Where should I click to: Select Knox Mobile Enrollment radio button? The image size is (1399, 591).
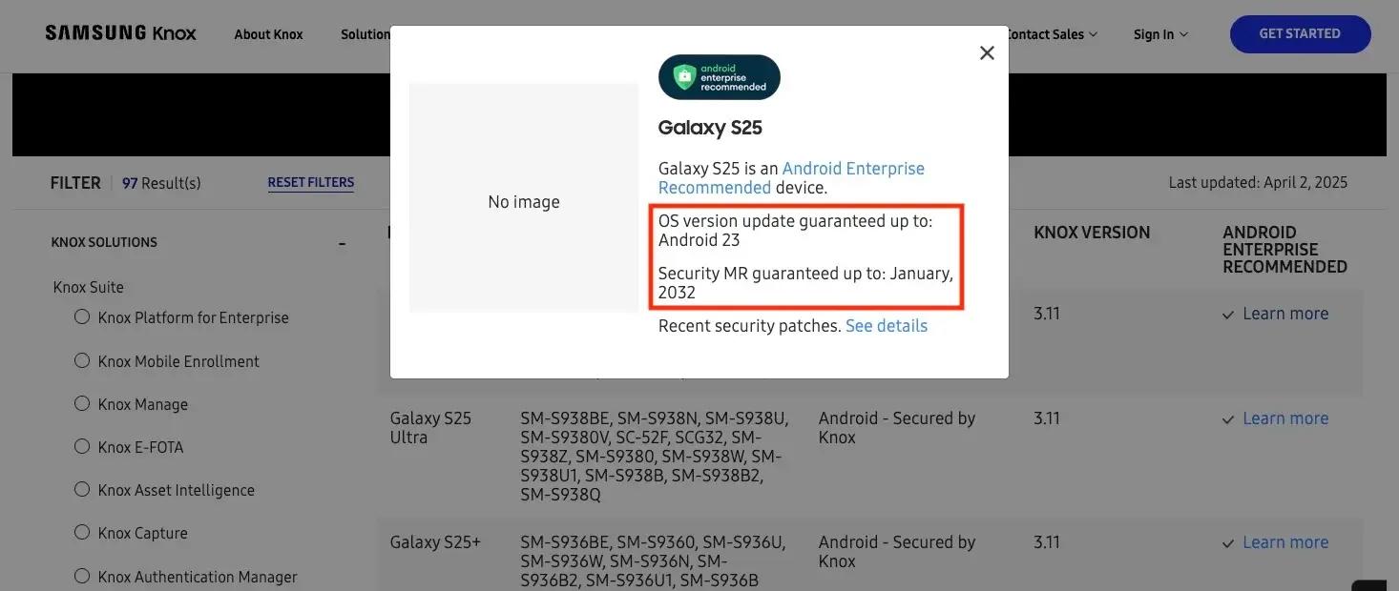(x=82, y=360)
